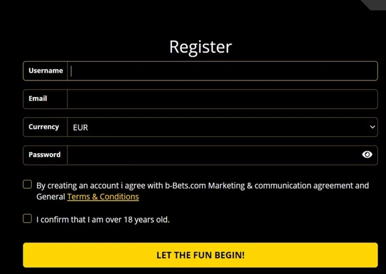Click the text cursor inside Username box

point(71,71)
